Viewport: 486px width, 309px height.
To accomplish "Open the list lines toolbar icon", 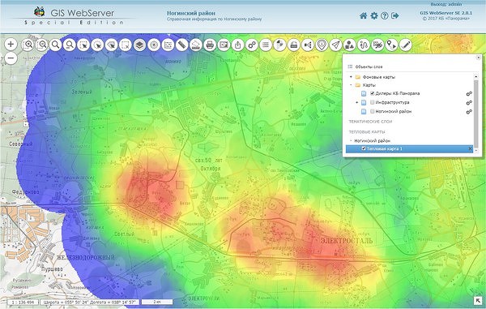I will [266, 45].
